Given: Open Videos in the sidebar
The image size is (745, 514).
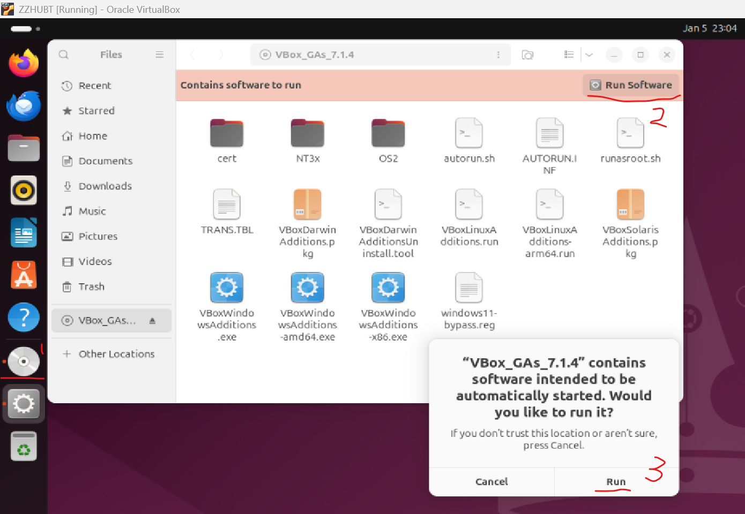Looking at the screenshot, I should coord(111,262).
